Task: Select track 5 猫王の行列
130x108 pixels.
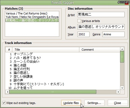Action: coord(63,69)
